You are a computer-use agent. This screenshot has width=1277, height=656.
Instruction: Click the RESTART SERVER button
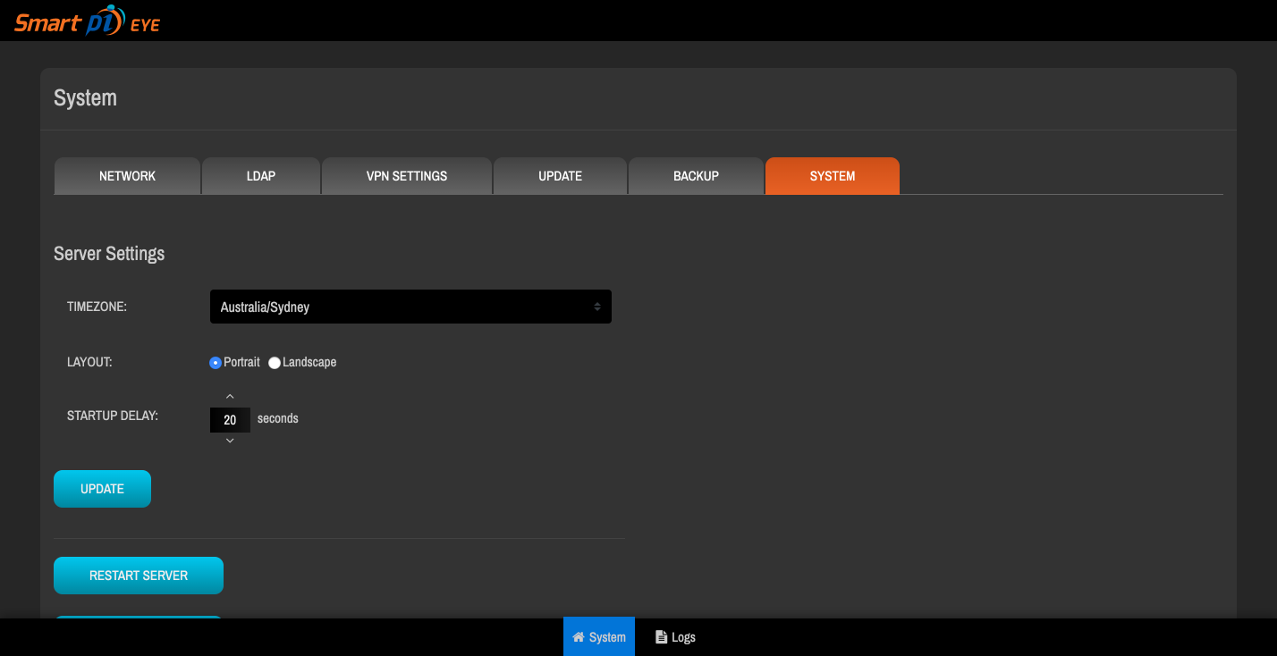click(138, 575)
